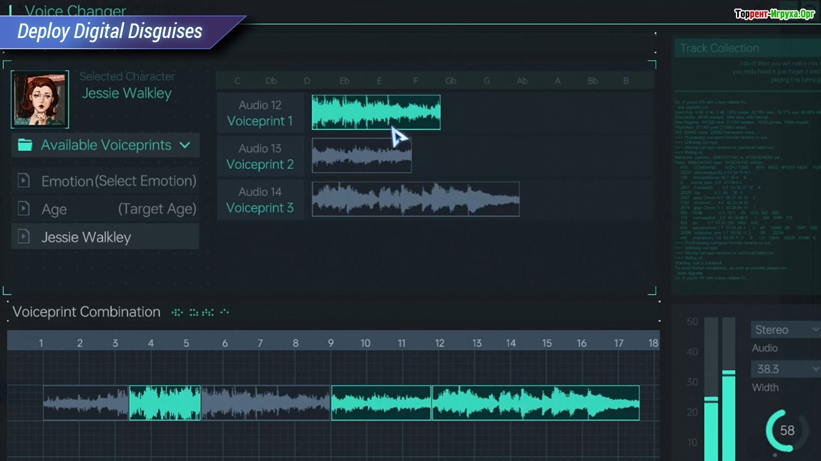Select the Bb note in pitch header
821x461 pixels.
coord(592,81)
